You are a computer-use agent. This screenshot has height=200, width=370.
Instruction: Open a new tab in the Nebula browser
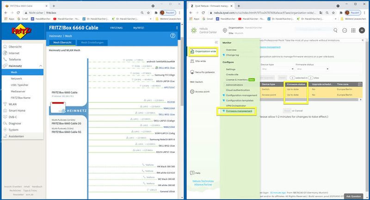(239, 6)
